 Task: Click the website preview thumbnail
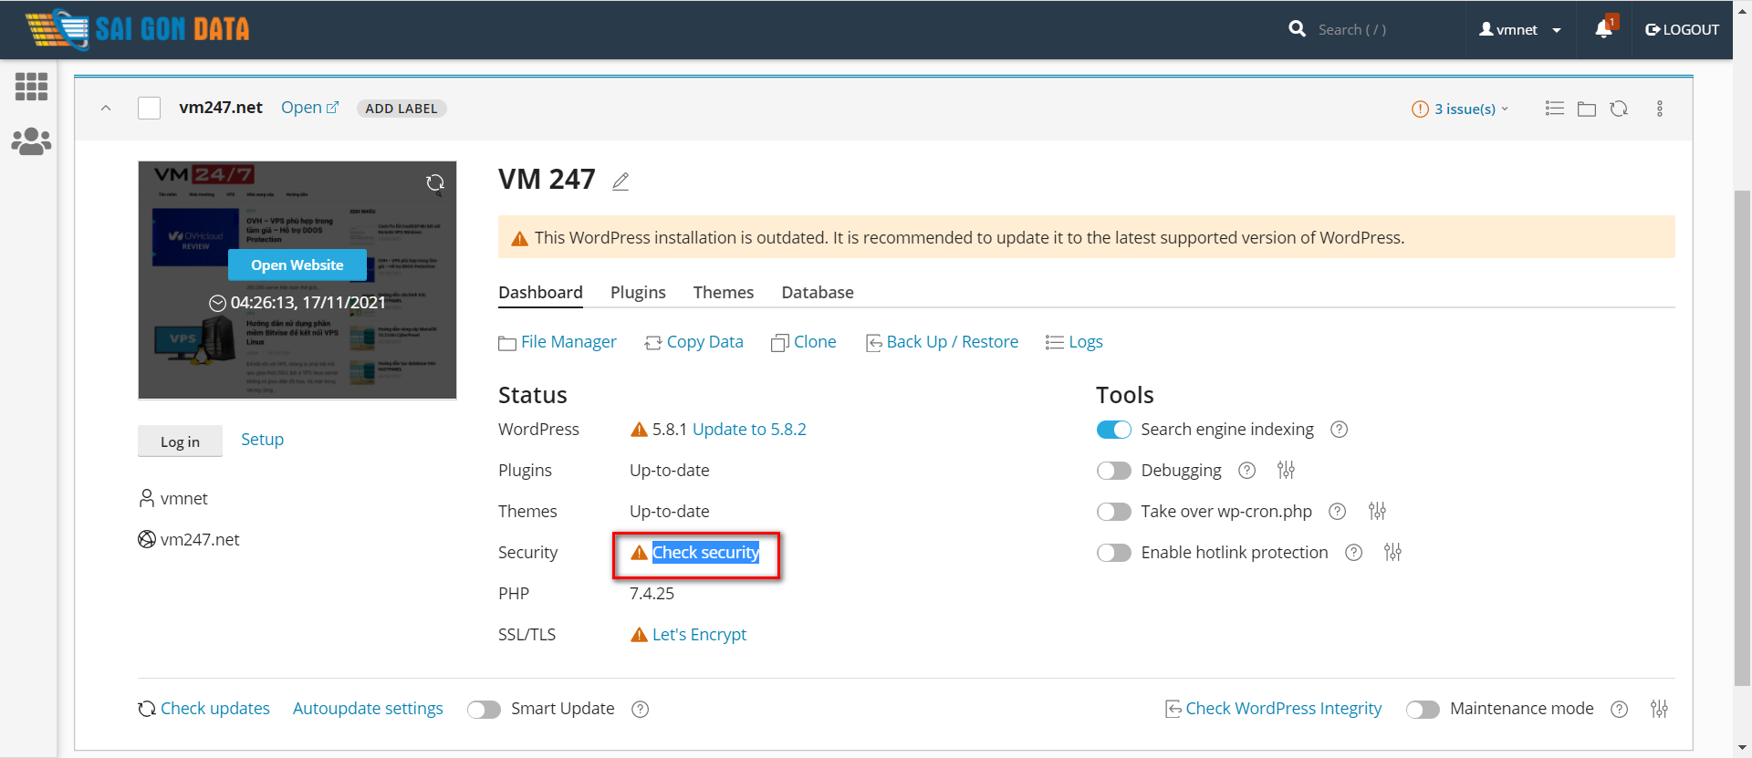point(297,280)
